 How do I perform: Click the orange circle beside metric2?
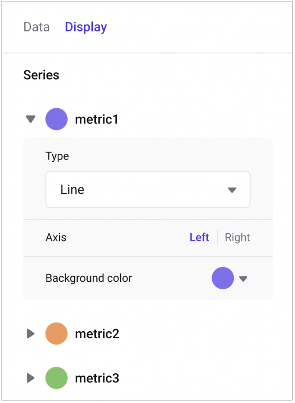pos(56,333)
